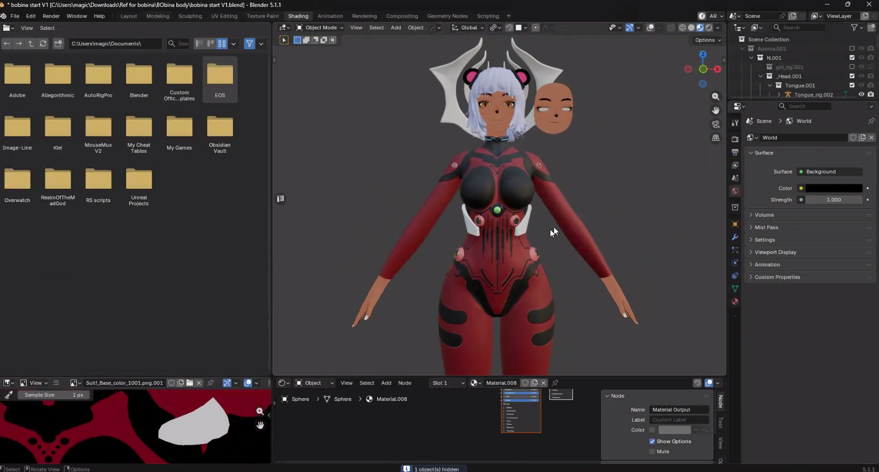Click the black world Color swatch
The width and height of the screenshot is (879, 472).
(x=834, y=188)
